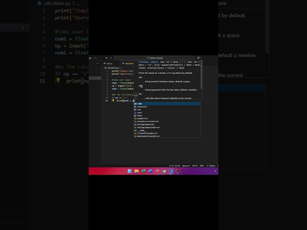Image resolution: width=307 pixels, height=230 pixels.
Task: Open Word from the taskbar
Action: click(150, 171)
